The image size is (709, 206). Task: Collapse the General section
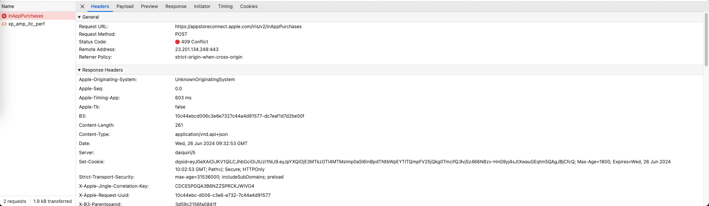(79, 17)
